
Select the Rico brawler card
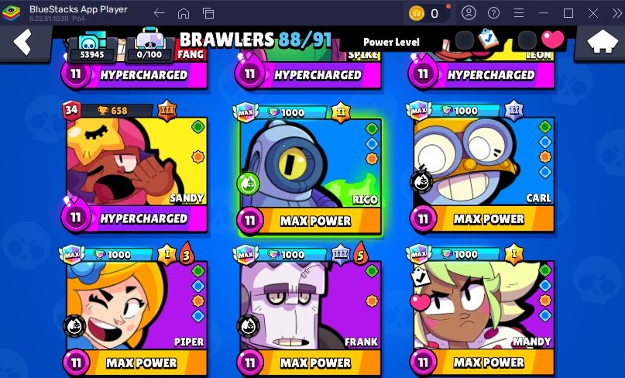(310, 170)
